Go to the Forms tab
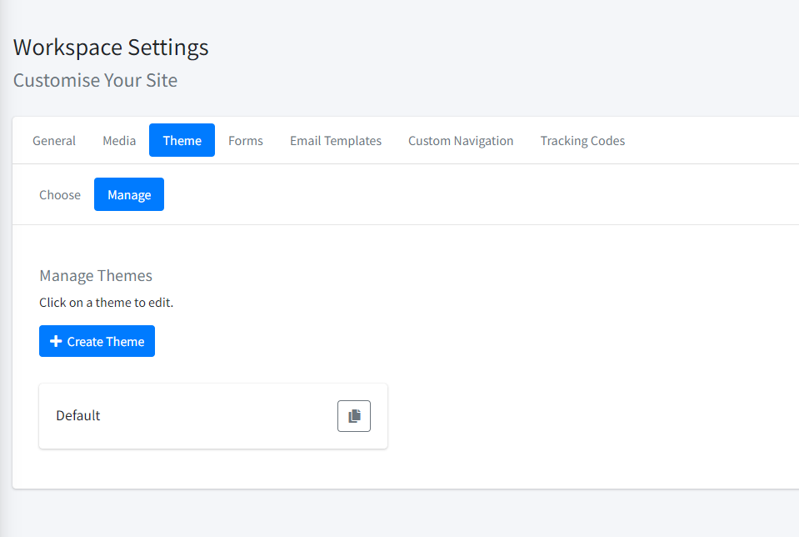The height and width of the screenshot is (537, 799). click(x=246, y=141)
